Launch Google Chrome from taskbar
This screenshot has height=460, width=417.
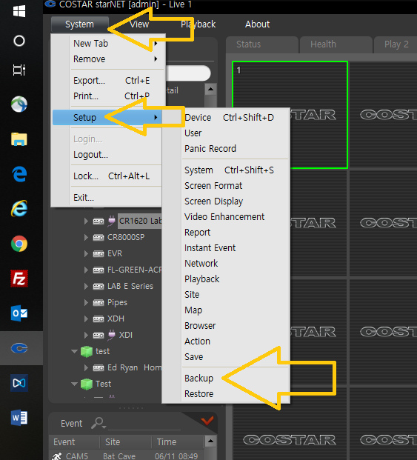coord(19,244)
